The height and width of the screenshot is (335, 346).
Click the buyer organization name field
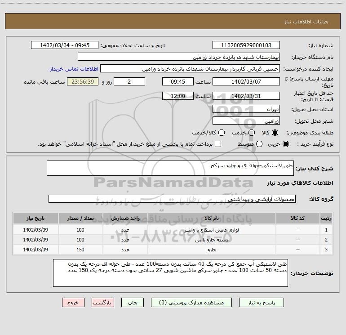(x=179, y=57)
